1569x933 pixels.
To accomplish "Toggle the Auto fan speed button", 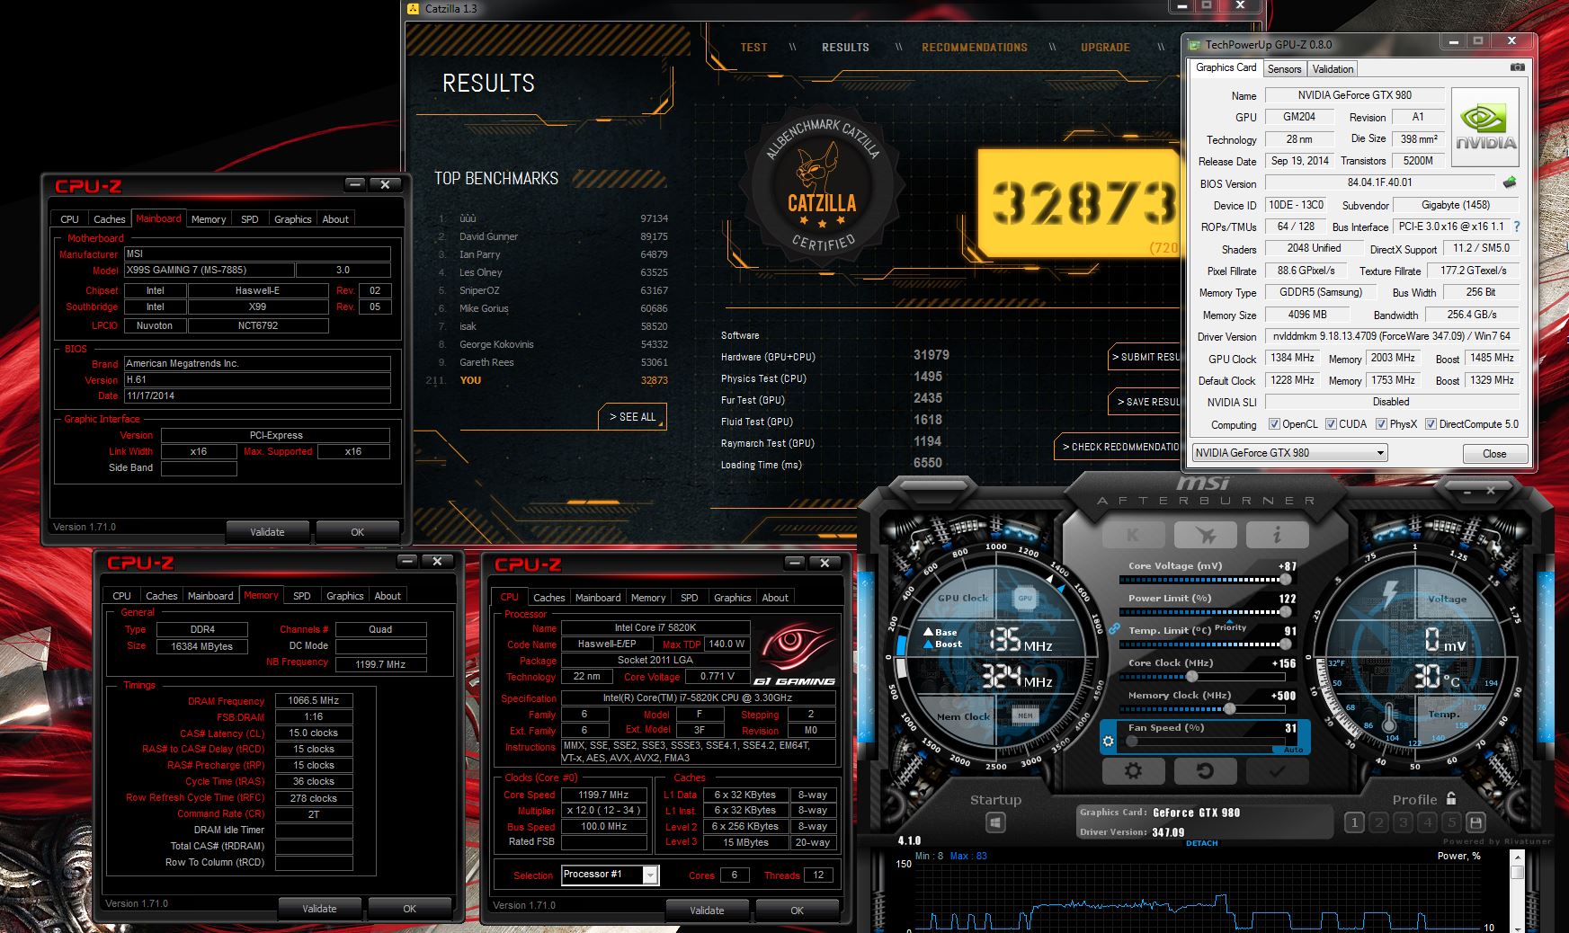I will 1293,750.
